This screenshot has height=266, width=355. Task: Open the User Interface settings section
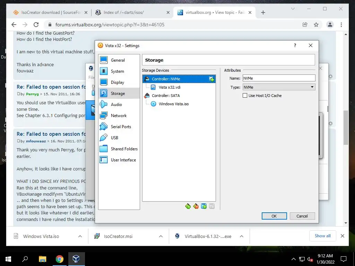coord(119,160)
